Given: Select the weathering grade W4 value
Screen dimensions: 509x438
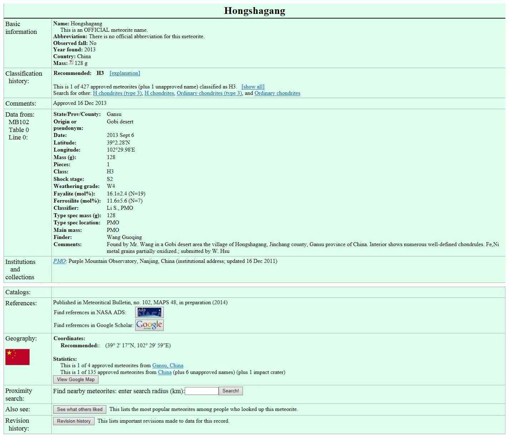Looking at the screenshot, I should click(x=111, y=186).
